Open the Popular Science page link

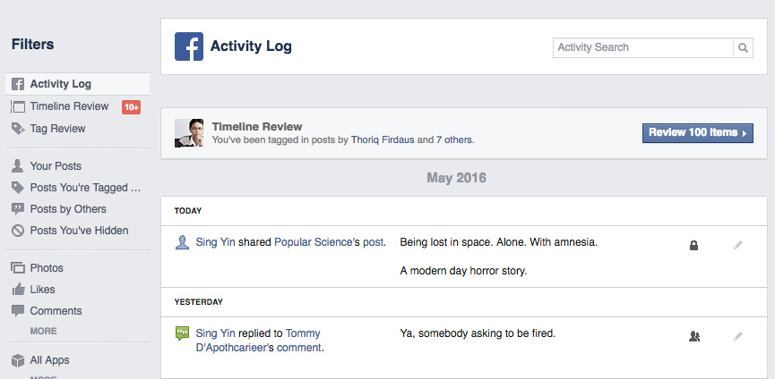(314, 242)
